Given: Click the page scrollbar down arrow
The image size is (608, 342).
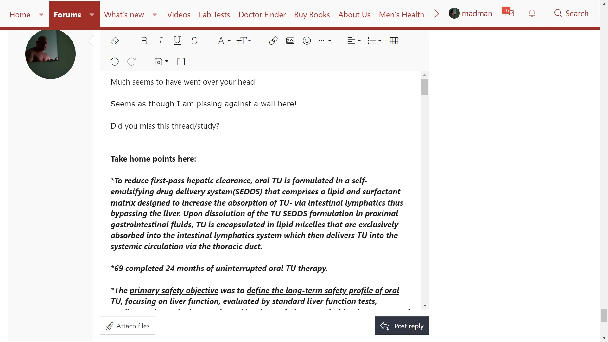Looking at the screenshot, I should (604, 338).
